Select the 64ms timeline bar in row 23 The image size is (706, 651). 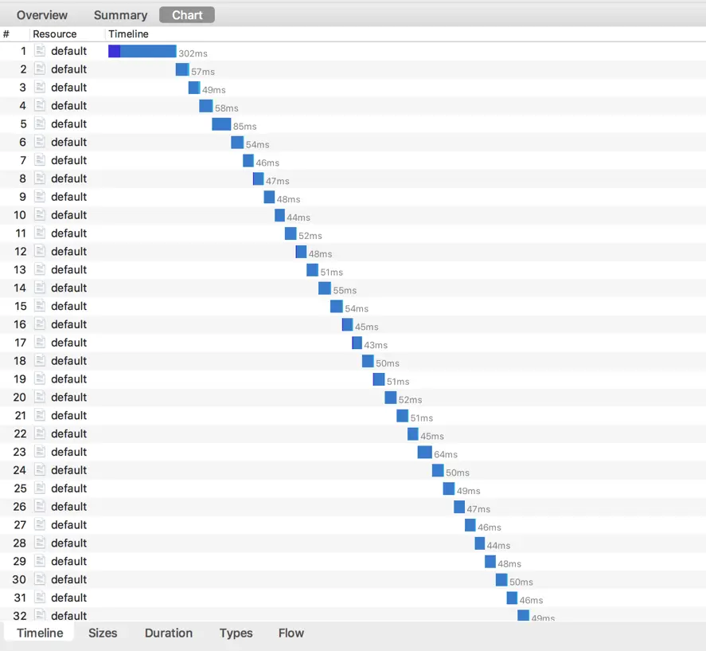point(424,452)
